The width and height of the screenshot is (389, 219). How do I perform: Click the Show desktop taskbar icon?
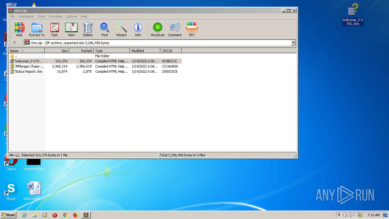(x=386, y=215)
